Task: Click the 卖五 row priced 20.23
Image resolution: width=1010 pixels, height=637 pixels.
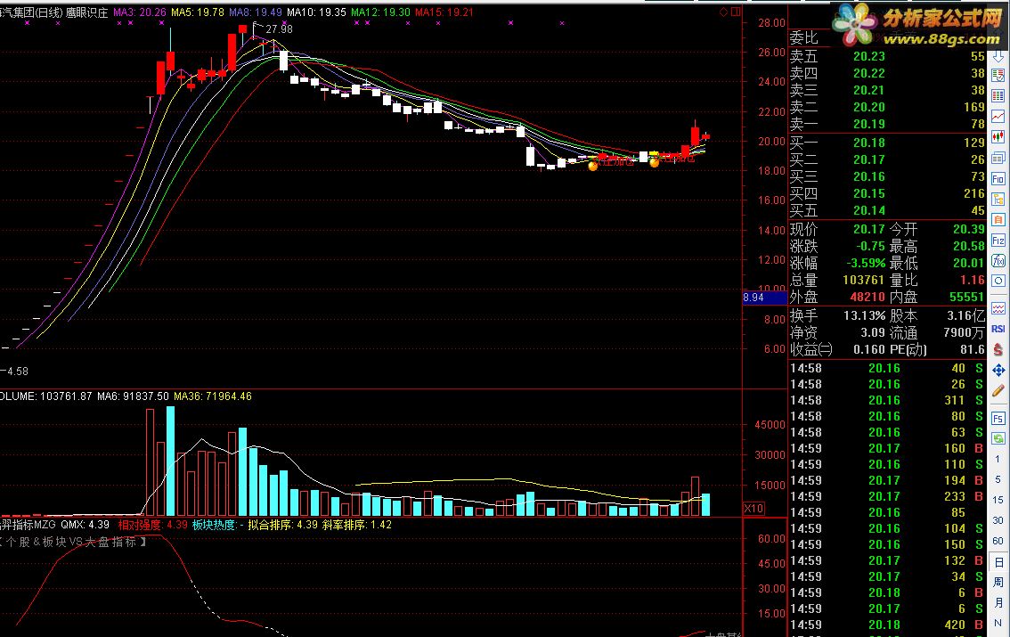Action: tap(887, 57)
